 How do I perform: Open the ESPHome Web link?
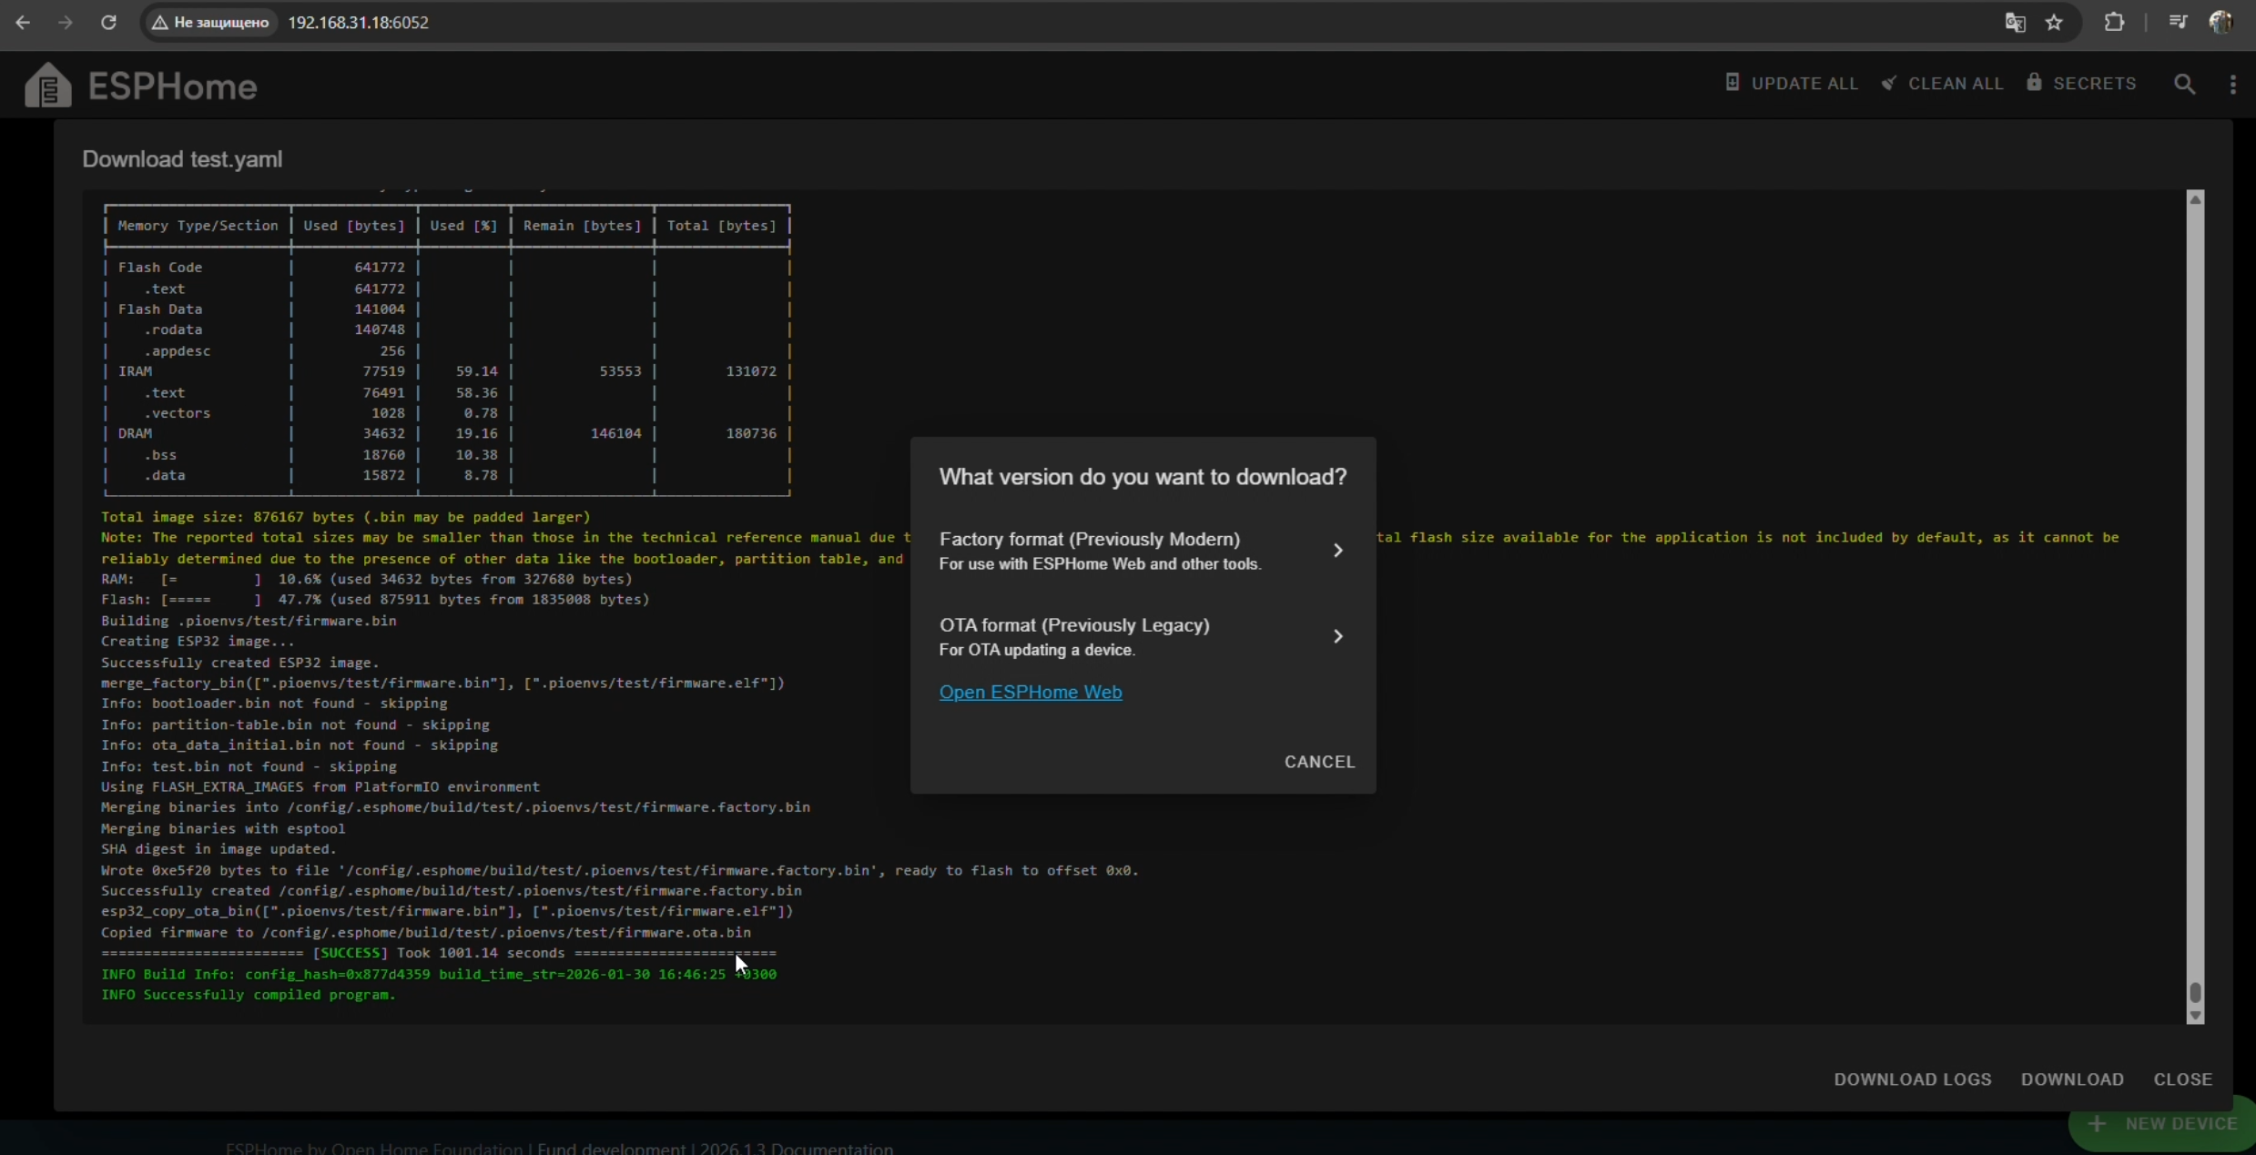pyautogui.click(x=1030, y=692)
